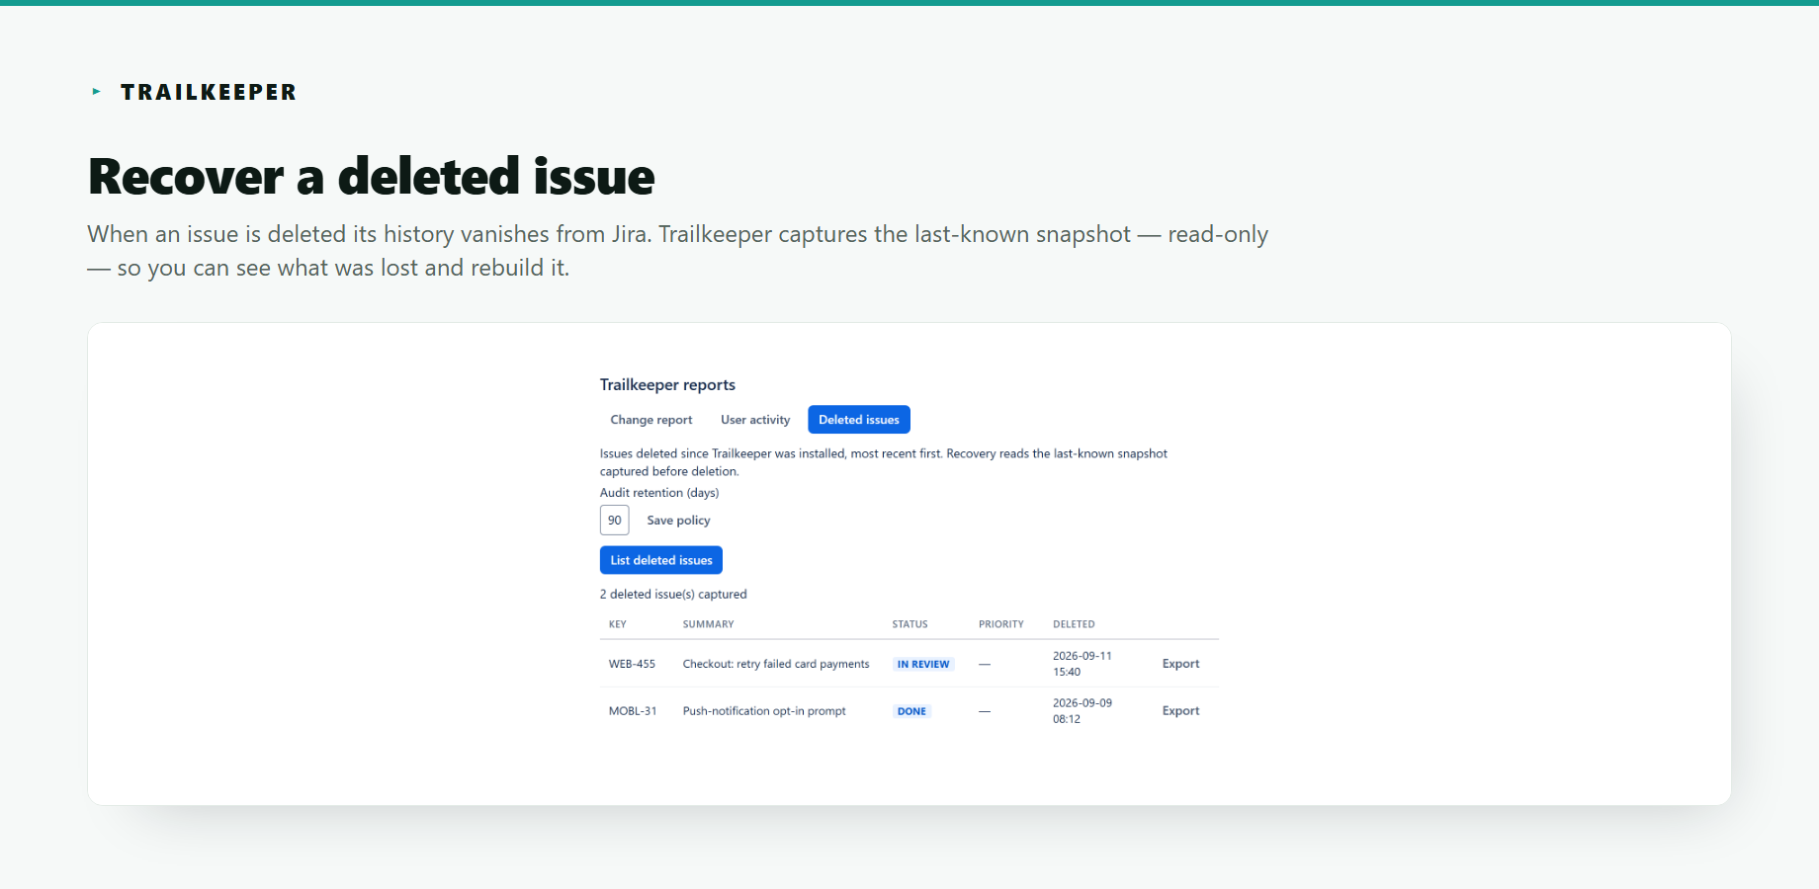Open the User activity tab

pos(755,420)
